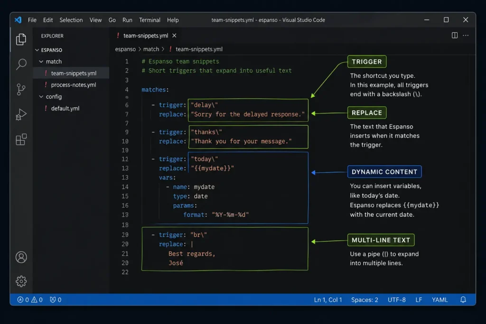This screenshot has width=486, height=324.
Task: Open the Explorer view in activity bar
Action: pos(21,39)
